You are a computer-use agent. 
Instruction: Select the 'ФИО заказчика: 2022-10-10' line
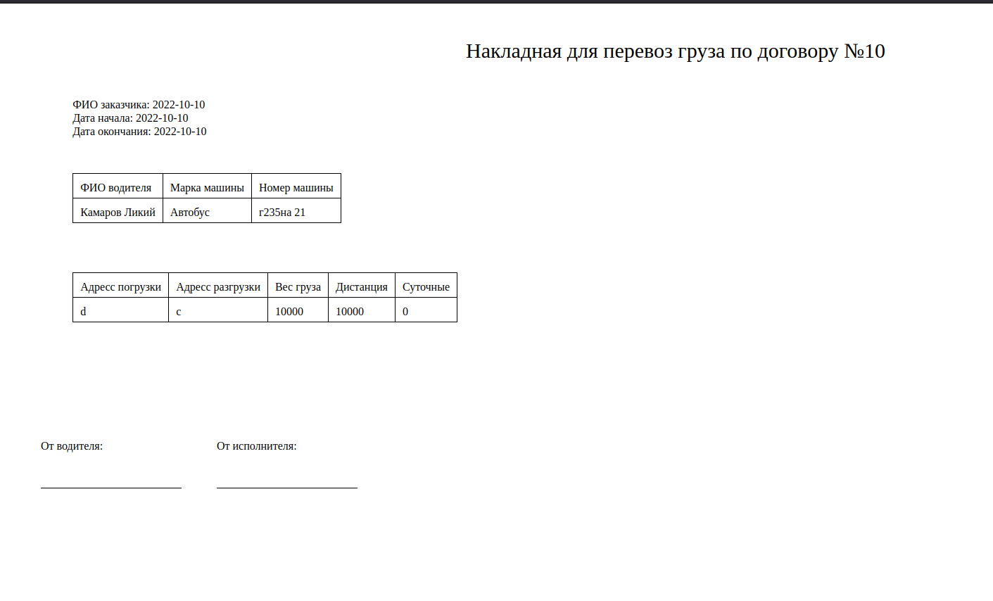pyautogui.click(x=139, y=105)
